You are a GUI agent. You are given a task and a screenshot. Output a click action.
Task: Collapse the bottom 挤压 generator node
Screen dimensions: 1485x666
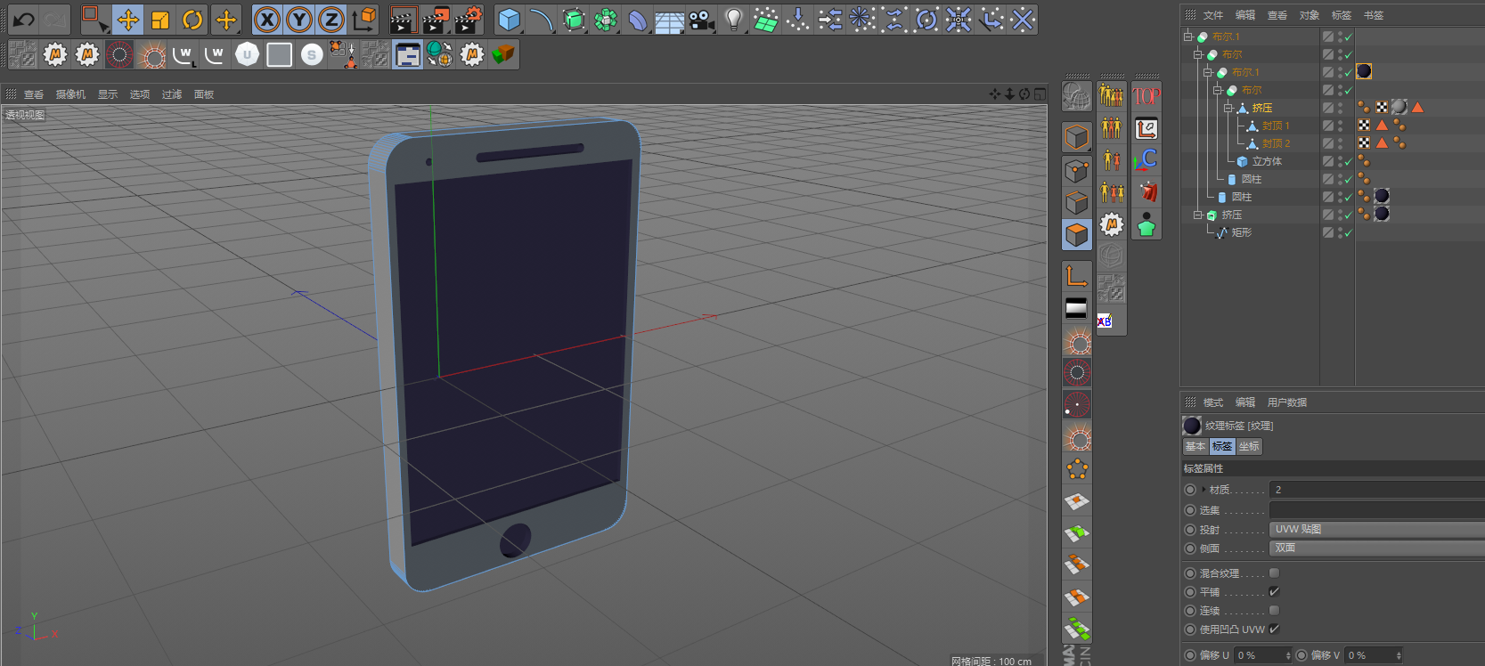pos(1198,215)
